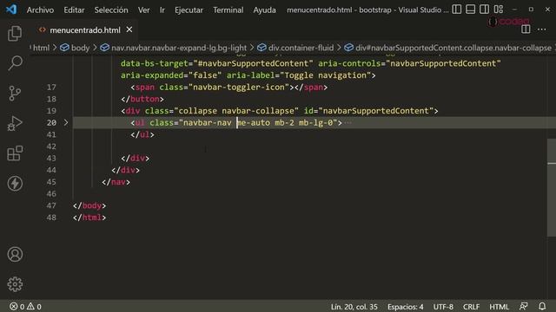This screenshot has height=312, width=556.
Task: Click id="navbarSupportedContent" on line 19
Action: pyautogui.click(x=368, y=111)
